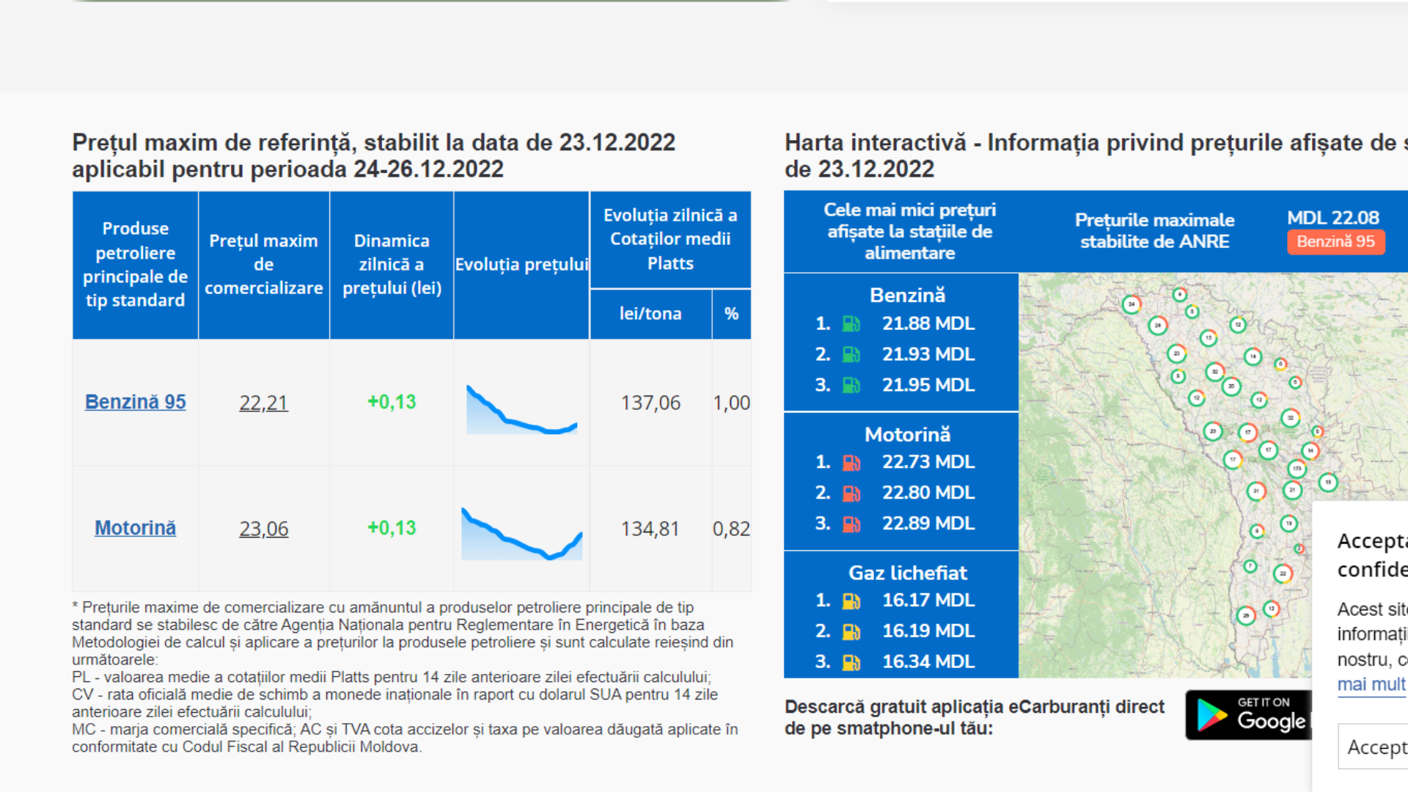The width and height of the screenshot is (1408, 792).
Task: Open the Motorină product link
Action: [135, 528]
